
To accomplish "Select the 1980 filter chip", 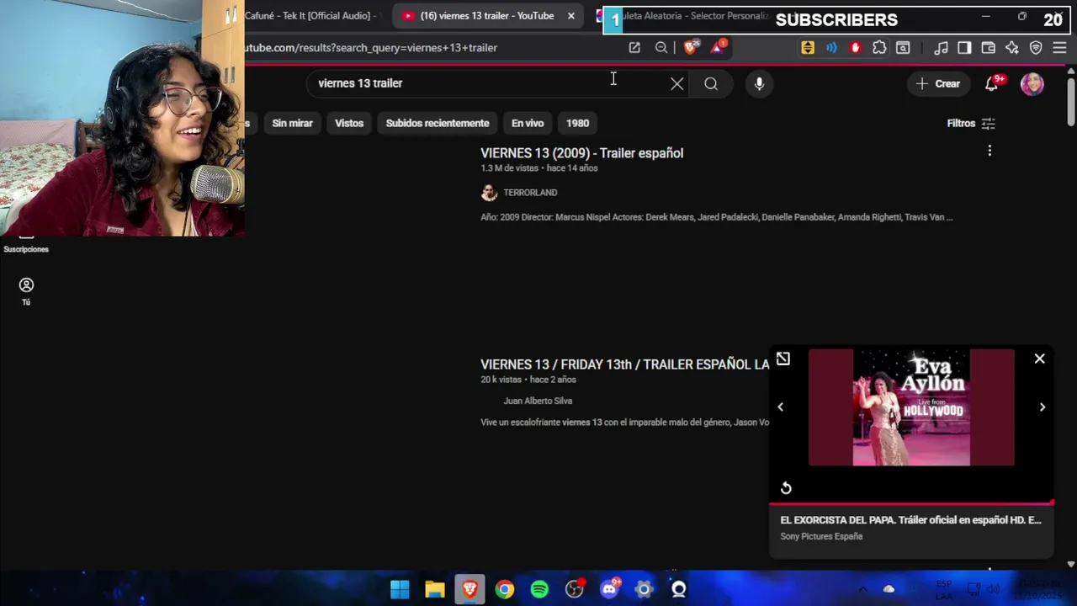I will tap(577, 123).
